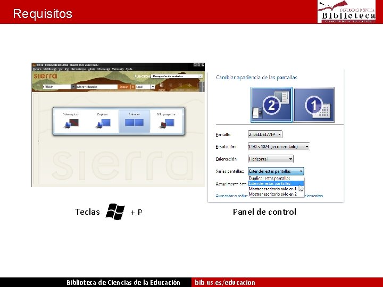Click the Windows logo key image
Image resolution: width=383 pixels, height=287 pixels.
click(115, 212)
